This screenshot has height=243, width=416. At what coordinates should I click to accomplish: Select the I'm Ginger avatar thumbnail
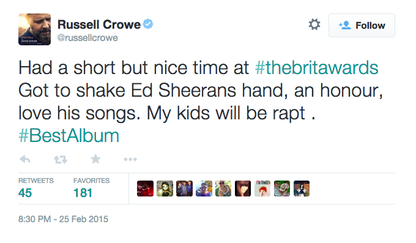[262, 189]
